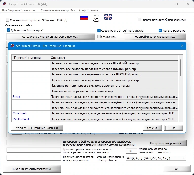Select 'Изменить регистр первого символа выделенного текста'
Image resolution: width=194 pixels, height=175 pixels.
point(114,86)
